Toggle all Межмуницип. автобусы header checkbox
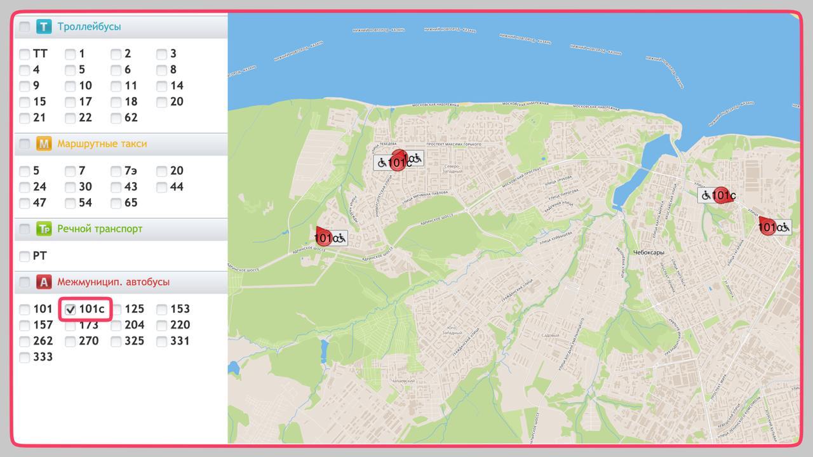Image resolution: width=813 pixels, height=457 pixels. pyautogui.click(x=25, y=282)
